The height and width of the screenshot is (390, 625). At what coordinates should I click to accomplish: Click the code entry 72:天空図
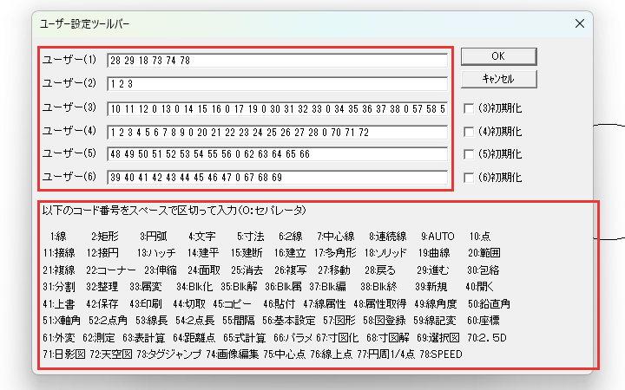(x=111, y=354)
